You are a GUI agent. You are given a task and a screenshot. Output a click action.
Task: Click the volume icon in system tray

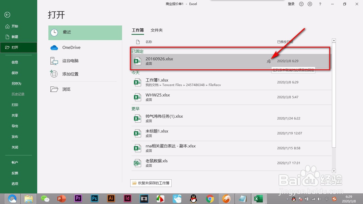319,199
